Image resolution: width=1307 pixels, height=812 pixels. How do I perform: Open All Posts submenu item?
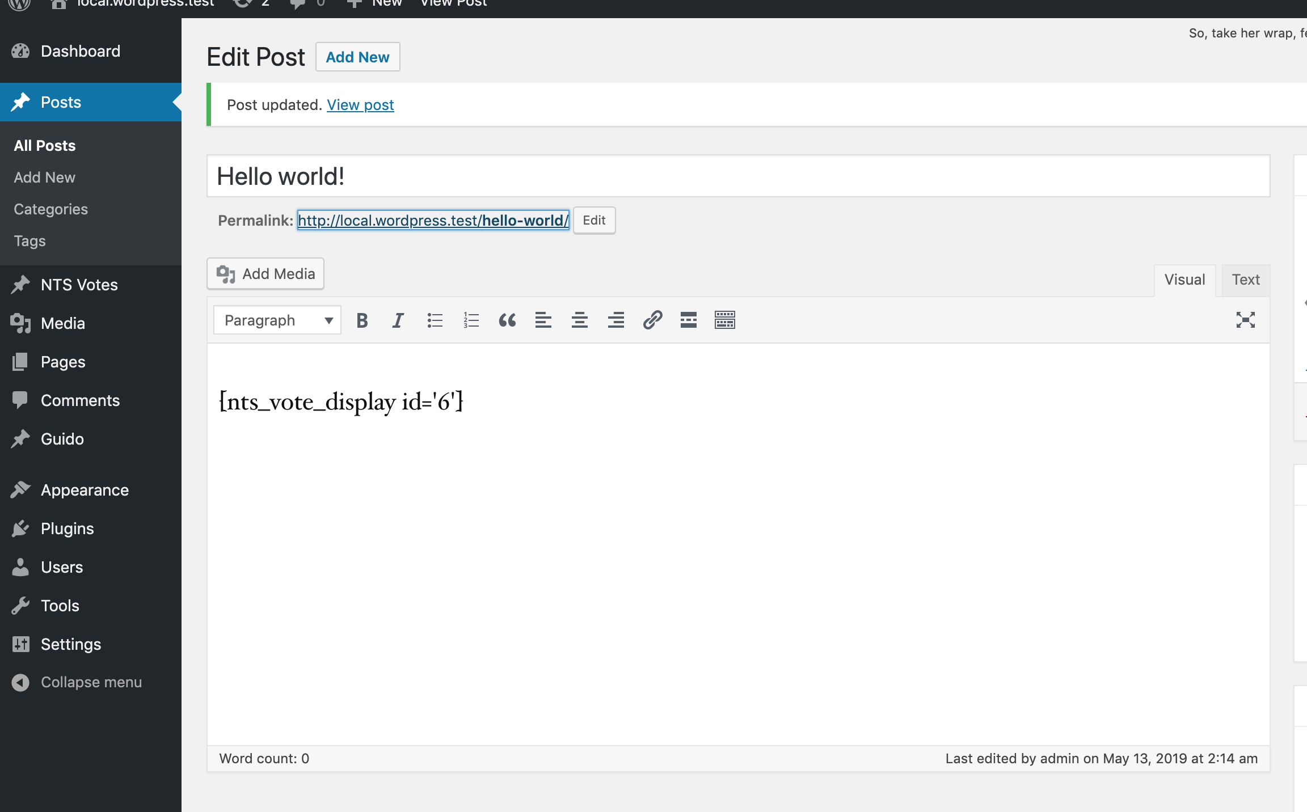pyautogui.click(x=45, y=146)
